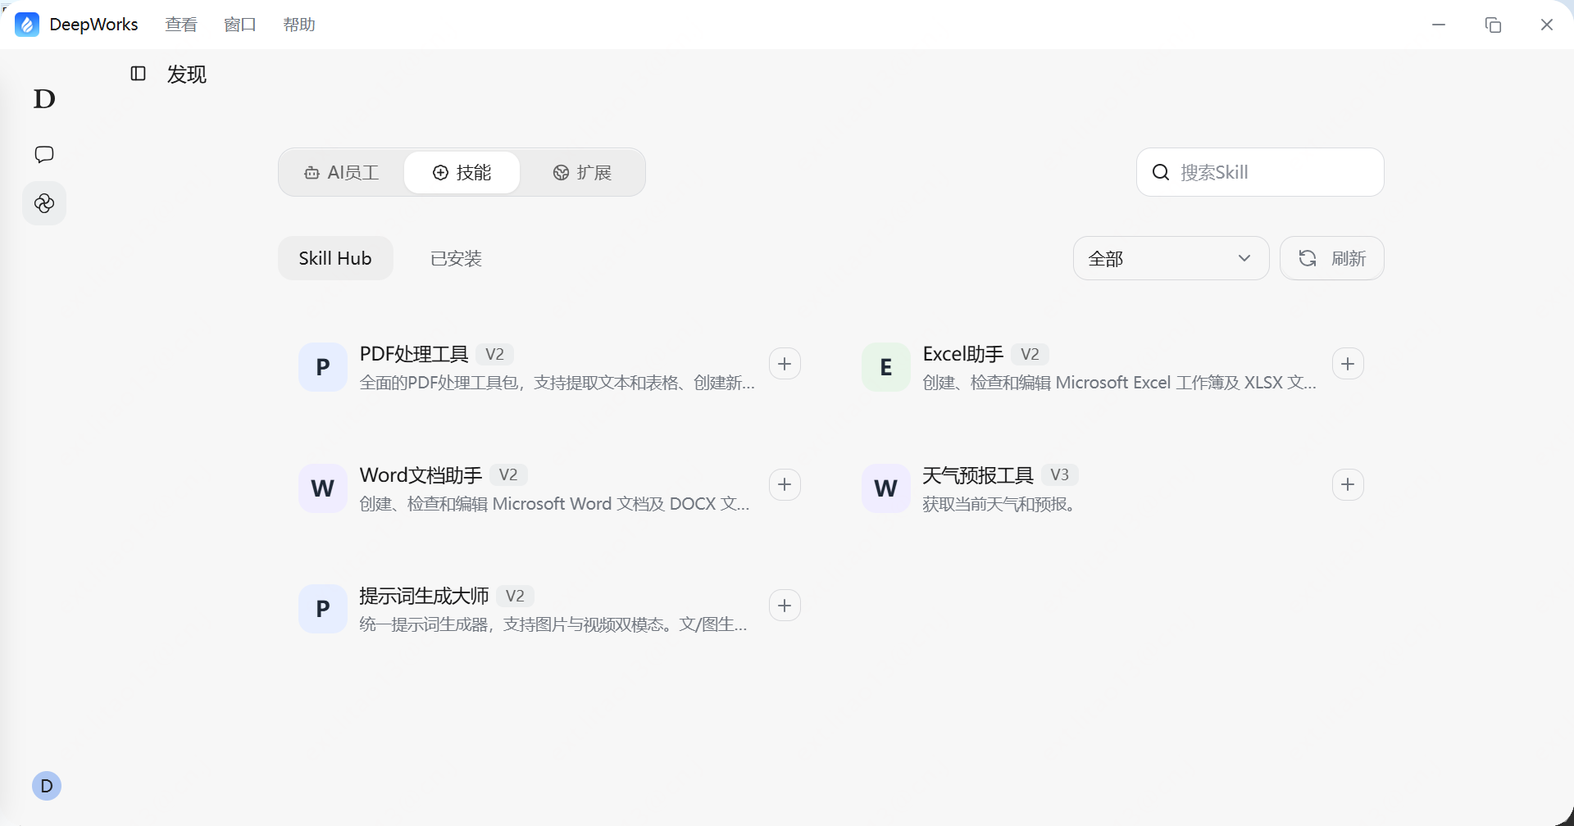Click the 统一提示词生成器 description text
1574x826 pixels.
[x=553, y=624]
